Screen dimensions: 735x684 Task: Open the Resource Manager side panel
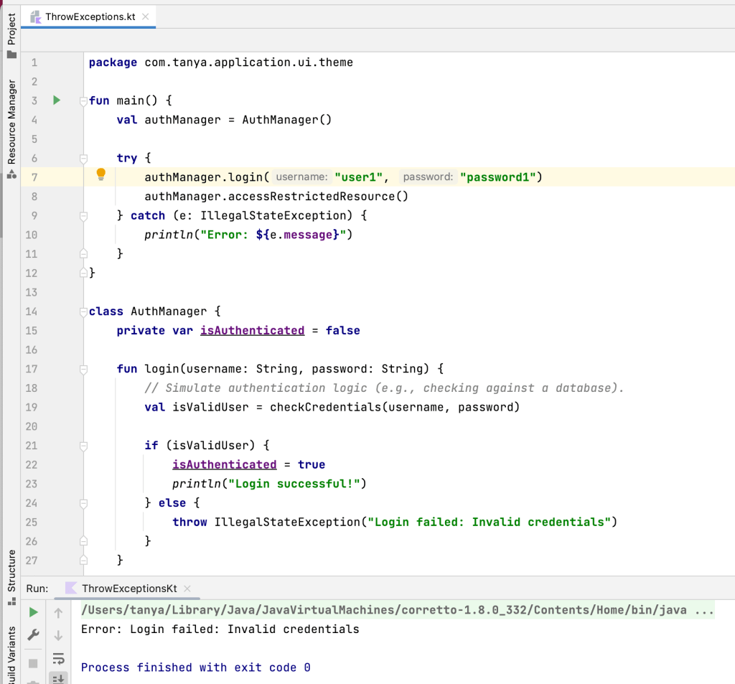pos(11,122)
